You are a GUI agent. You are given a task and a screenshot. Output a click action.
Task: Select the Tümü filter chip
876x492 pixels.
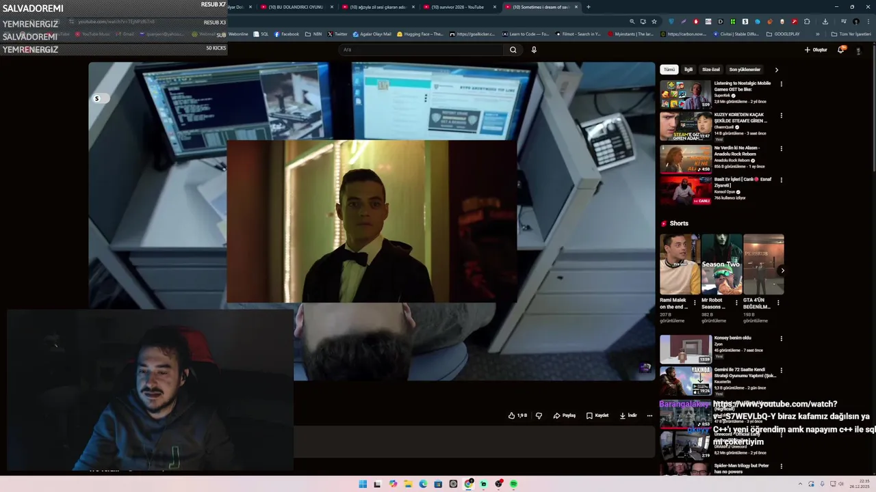(669, 70)
